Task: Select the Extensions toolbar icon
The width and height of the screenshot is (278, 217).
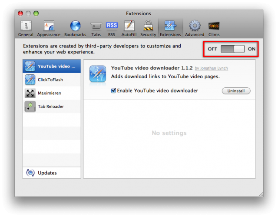Action: (170, 29)
